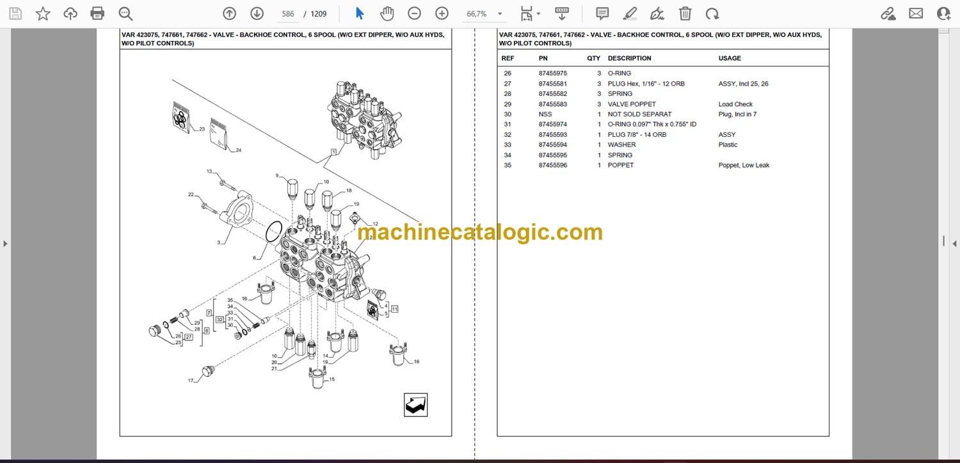This screenshot has width=960, height=463.
Task: Click the DESCRIPTION column header
Action: (630, 58)
